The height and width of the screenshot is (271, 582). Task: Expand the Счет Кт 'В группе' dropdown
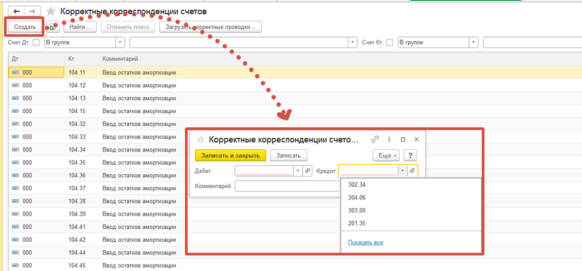(474, 42)
